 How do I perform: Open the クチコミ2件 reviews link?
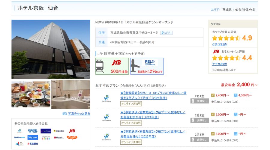[x=220, y=44]
